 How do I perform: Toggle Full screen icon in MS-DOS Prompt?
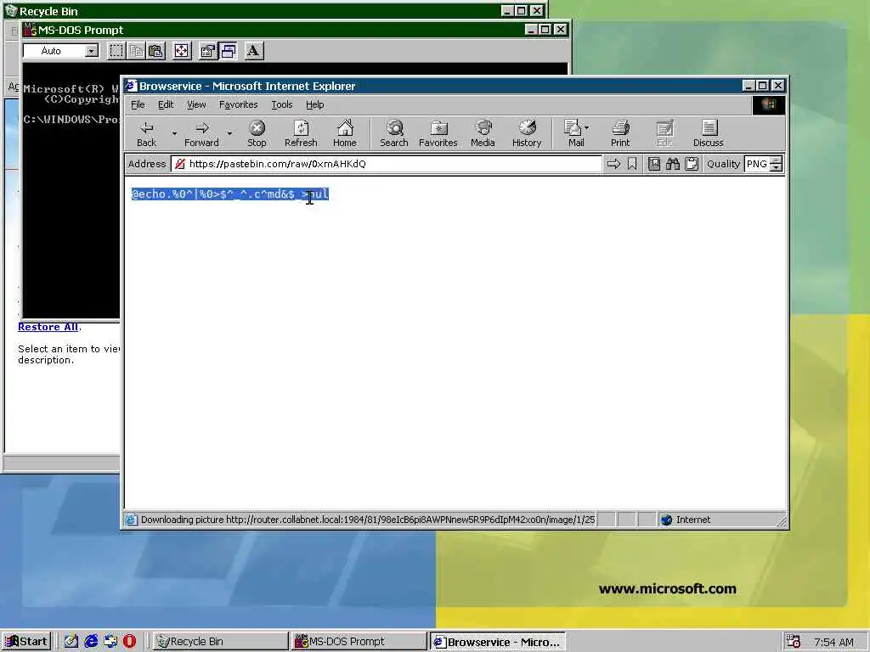tap(182, 51)
